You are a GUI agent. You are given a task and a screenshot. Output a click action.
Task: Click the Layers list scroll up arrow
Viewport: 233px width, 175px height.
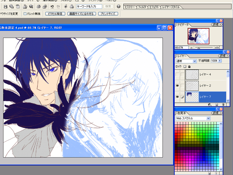coord(228,72)
